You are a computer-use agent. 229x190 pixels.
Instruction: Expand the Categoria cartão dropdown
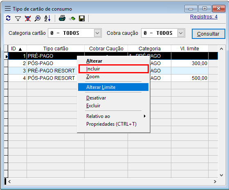[97, 33]
